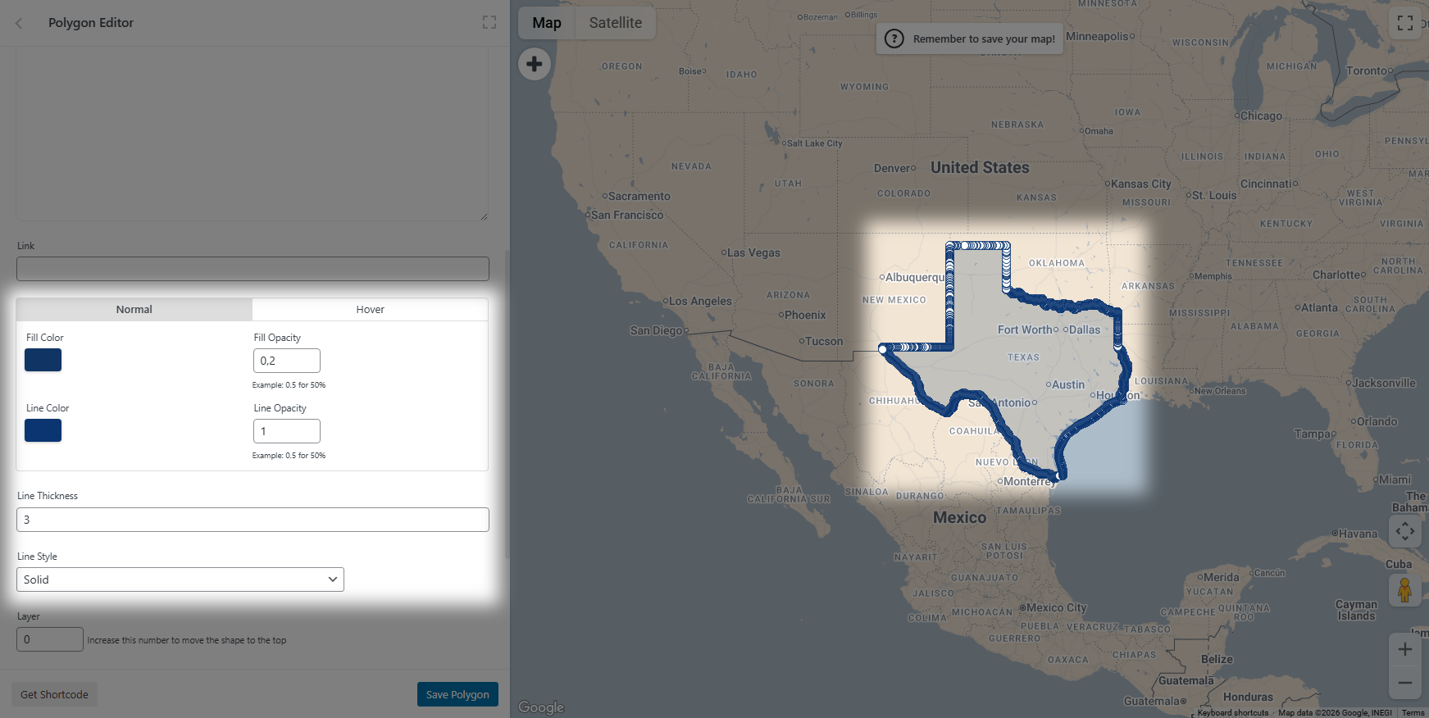Edit the Layer number field

click(50, 639)
